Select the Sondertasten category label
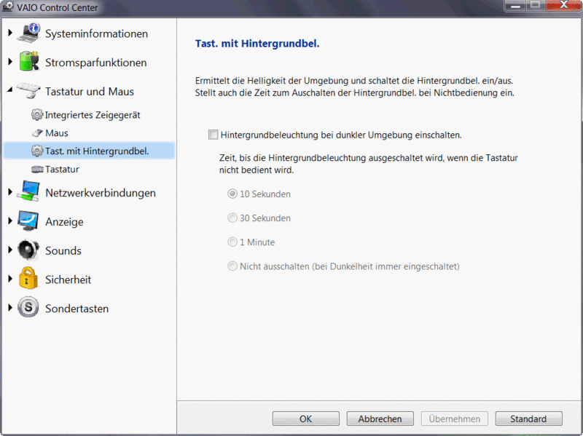Screen dimensions: 583x436 [x=77, y=309]
